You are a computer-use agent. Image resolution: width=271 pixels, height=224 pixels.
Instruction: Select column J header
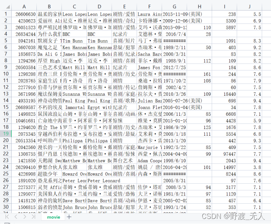[249, 7]
